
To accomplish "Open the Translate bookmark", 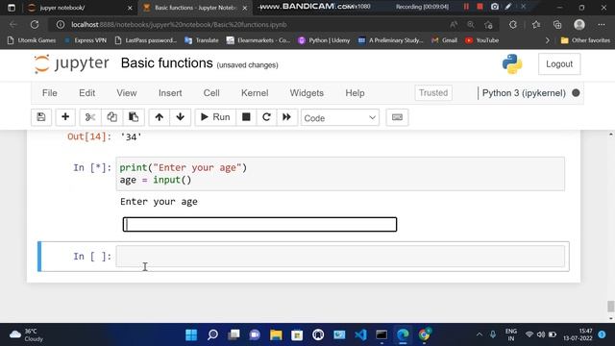I will click(x=202, y=40).
